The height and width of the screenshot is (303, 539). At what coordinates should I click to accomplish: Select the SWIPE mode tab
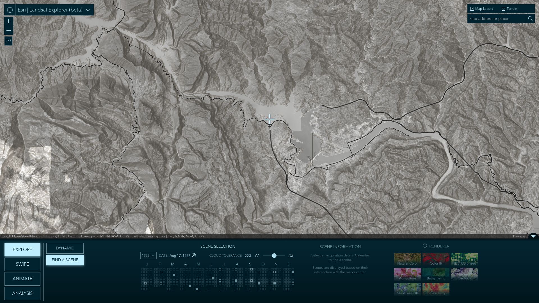(22, 264)
